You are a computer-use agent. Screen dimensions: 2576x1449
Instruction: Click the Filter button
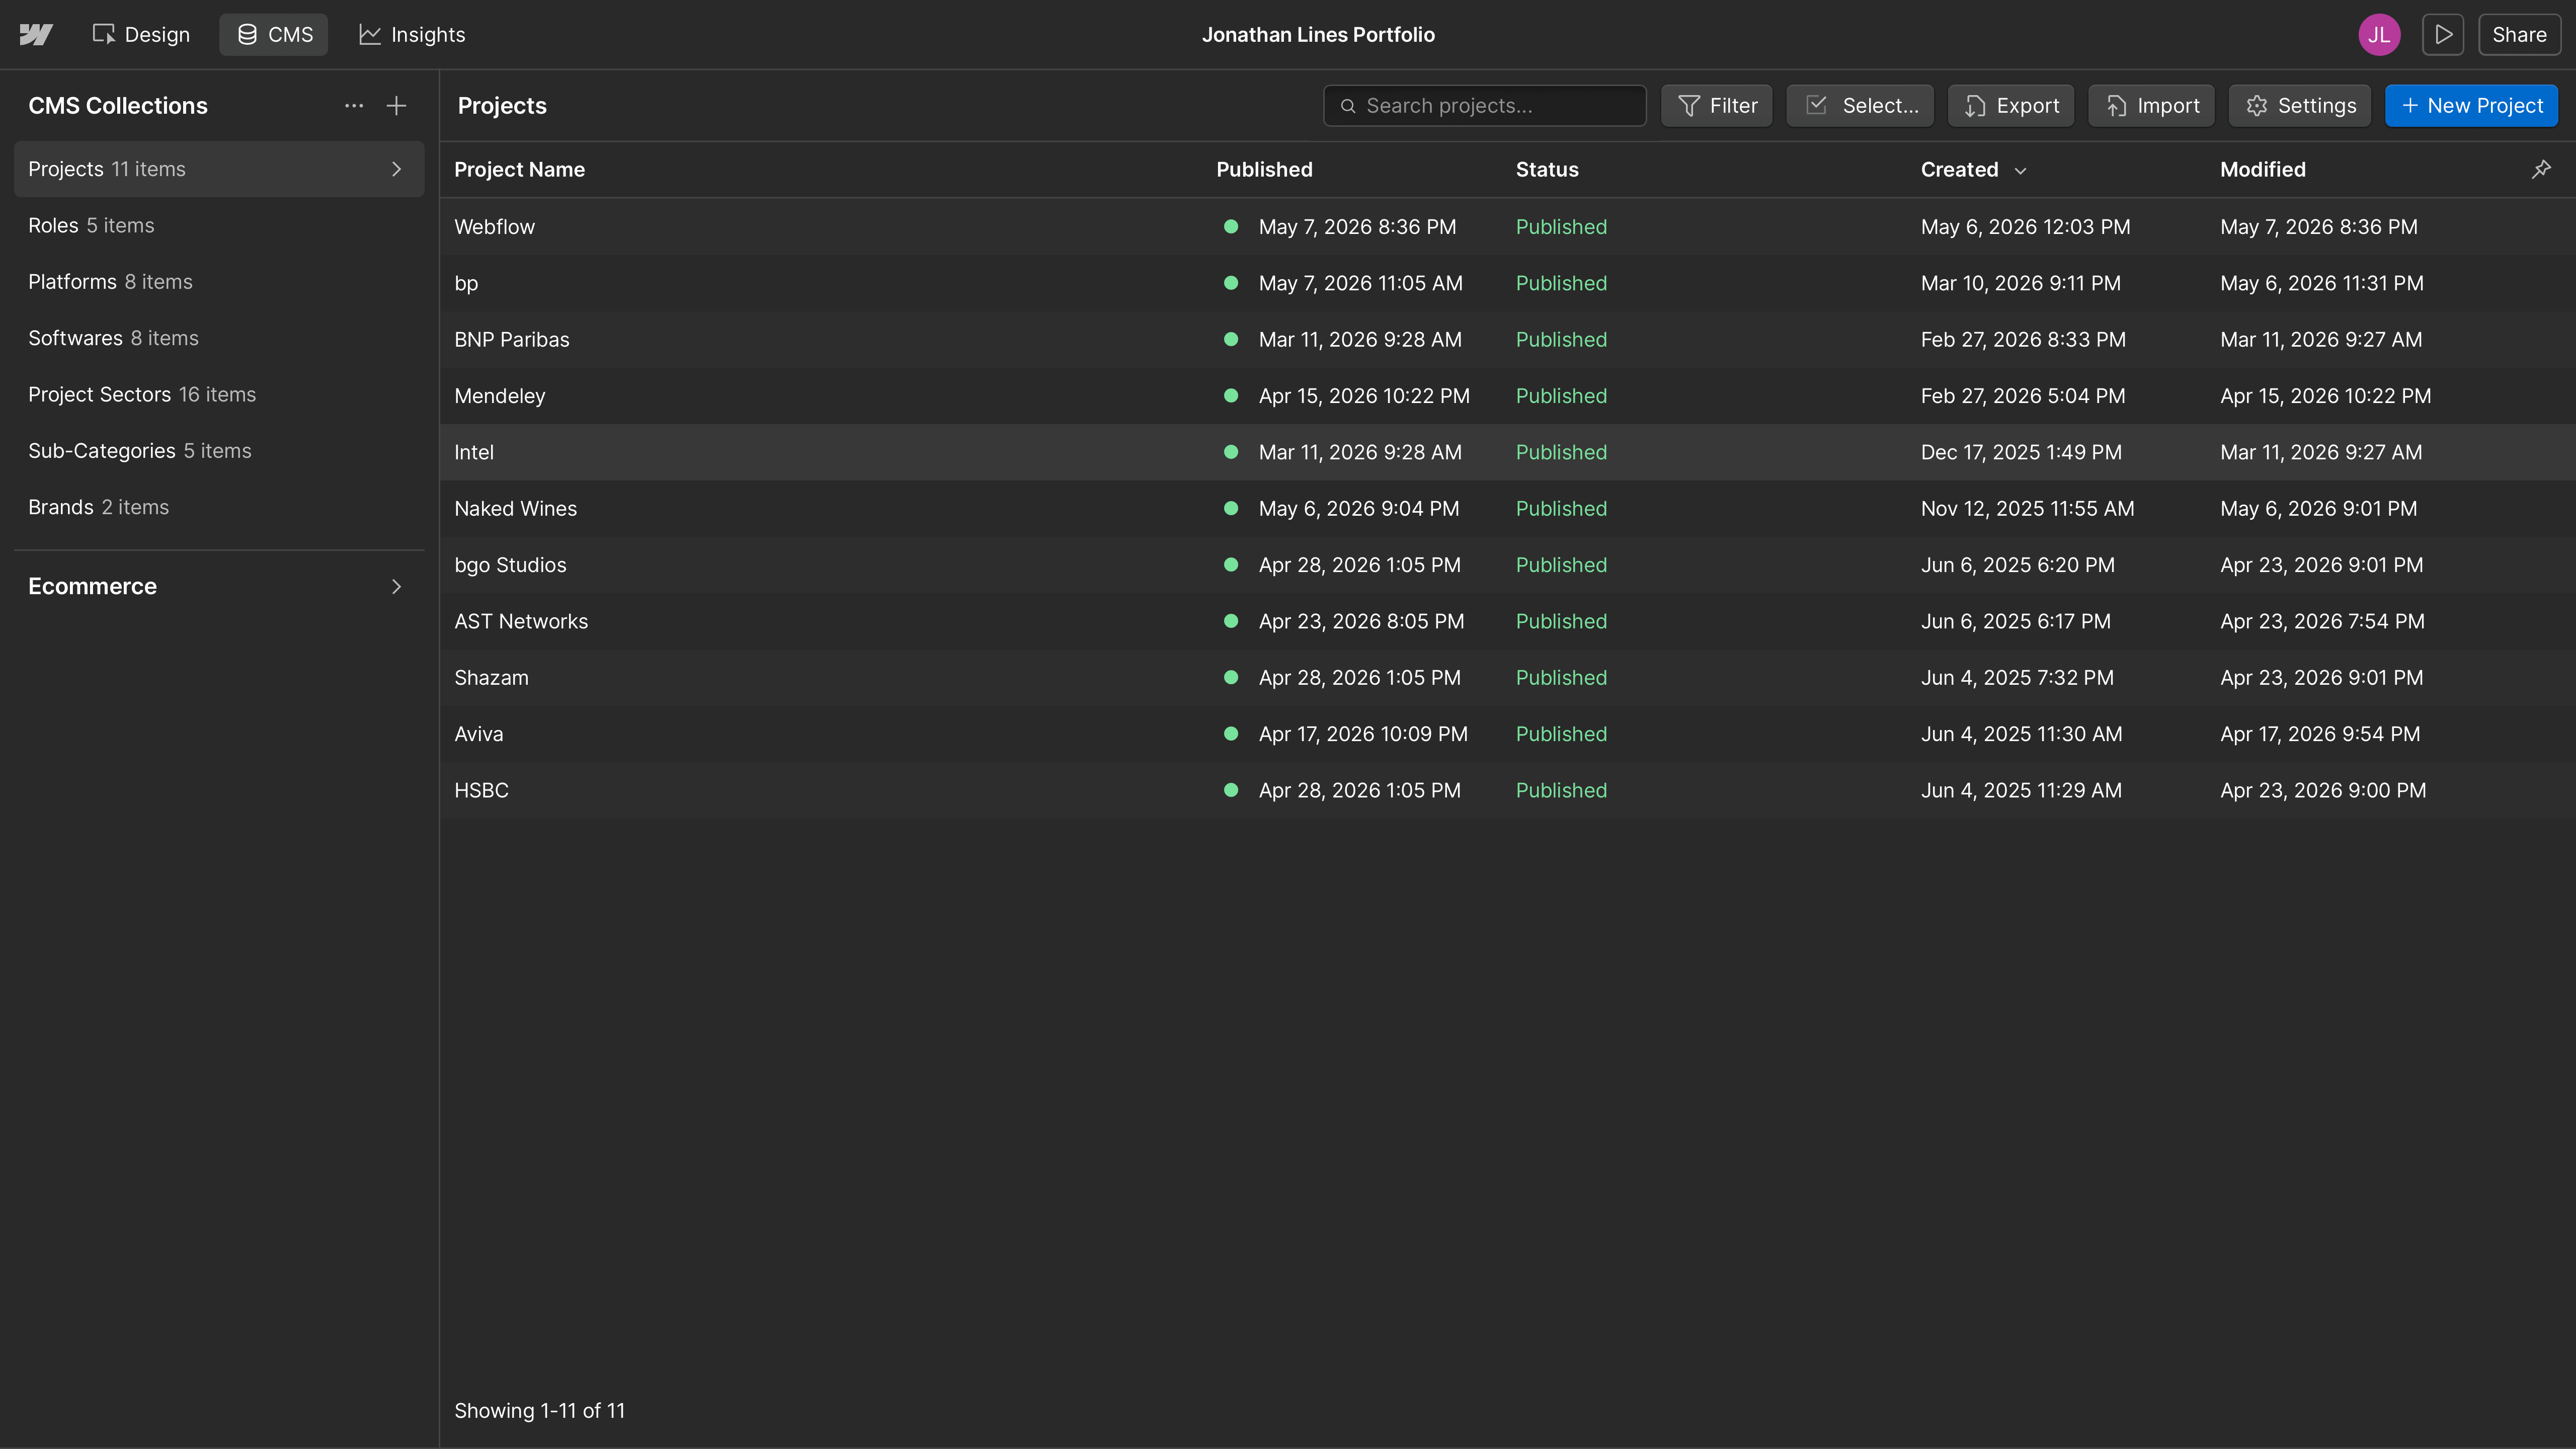pyautogui.click(x=1717, y=106)
